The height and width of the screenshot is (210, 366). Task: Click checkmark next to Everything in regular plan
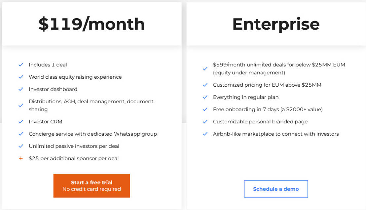pyautogui.click(x=205, y=97)
